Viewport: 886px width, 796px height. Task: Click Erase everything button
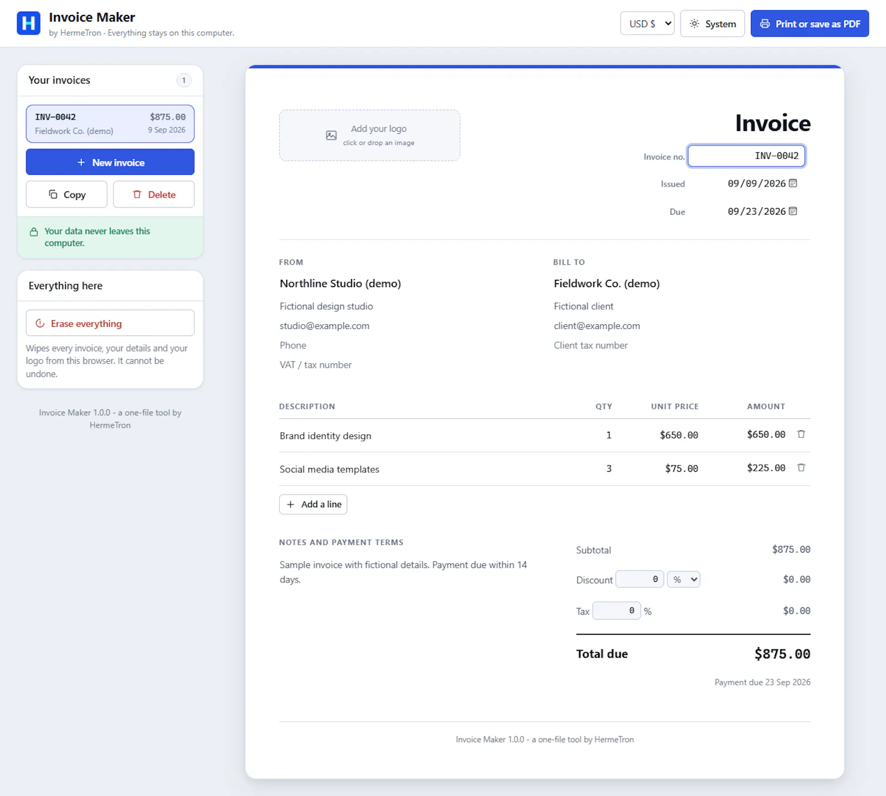(x=110, y=323)
